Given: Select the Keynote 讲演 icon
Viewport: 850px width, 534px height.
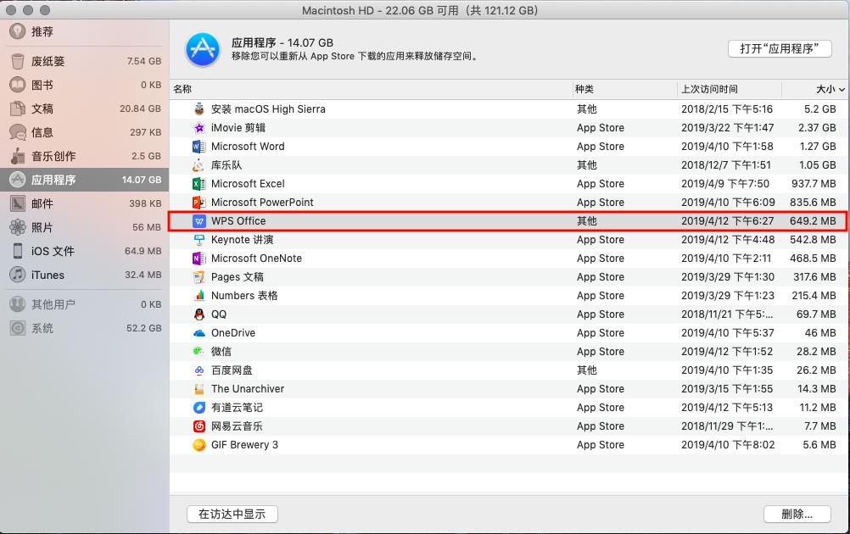Looking at the screenshot, I should pos(197,240).
